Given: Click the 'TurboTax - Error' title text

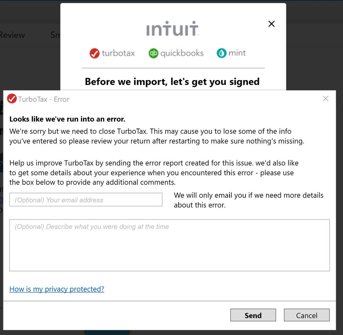Looking at the screenshot, I should pyautogui.click(x=44, y=99).
